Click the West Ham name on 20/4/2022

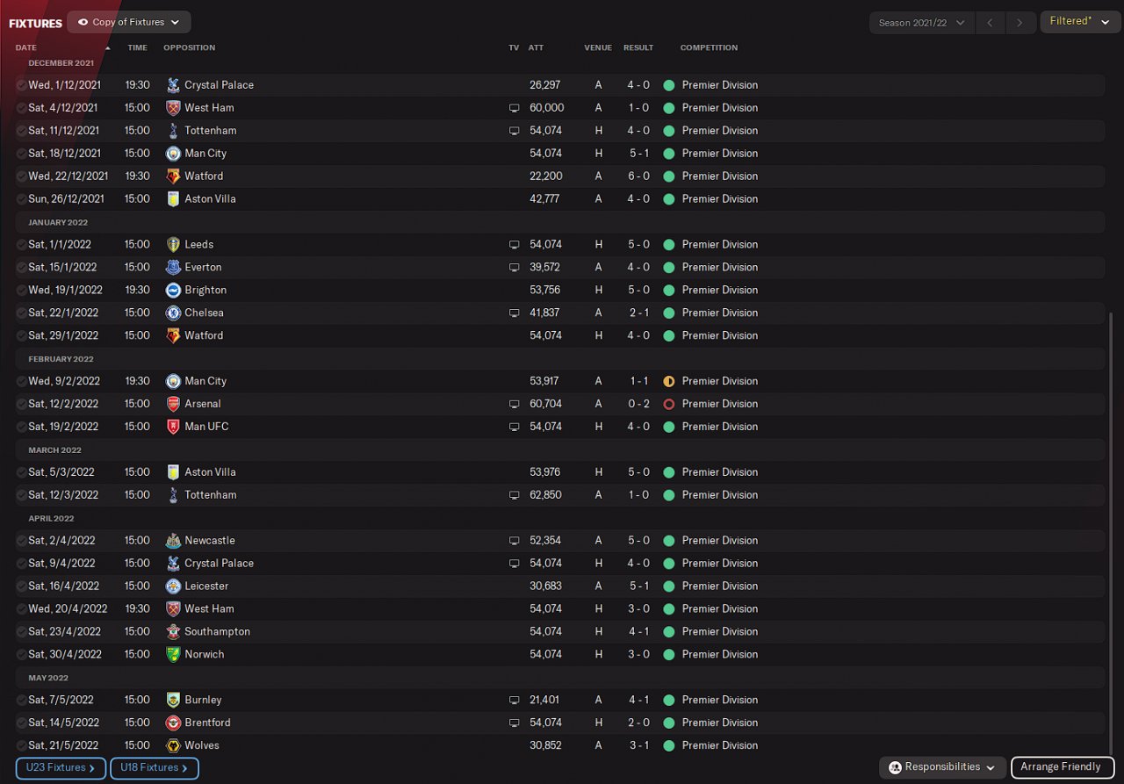(209, 609)
